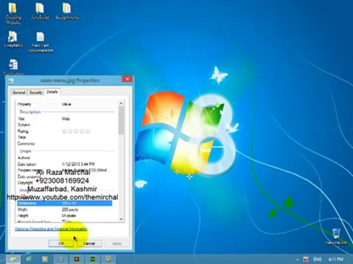This screenshot has width=353, height=264.
Task: Select the JavaScript folder on desktop
Action: tap(40, 11)
